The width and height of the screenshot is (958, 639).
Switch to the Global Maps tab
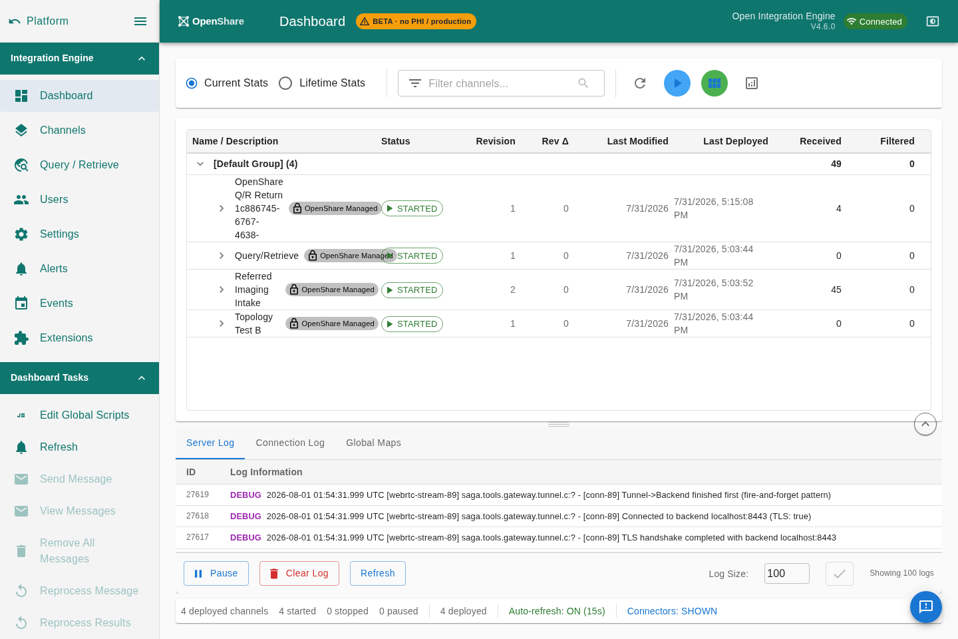374,443
